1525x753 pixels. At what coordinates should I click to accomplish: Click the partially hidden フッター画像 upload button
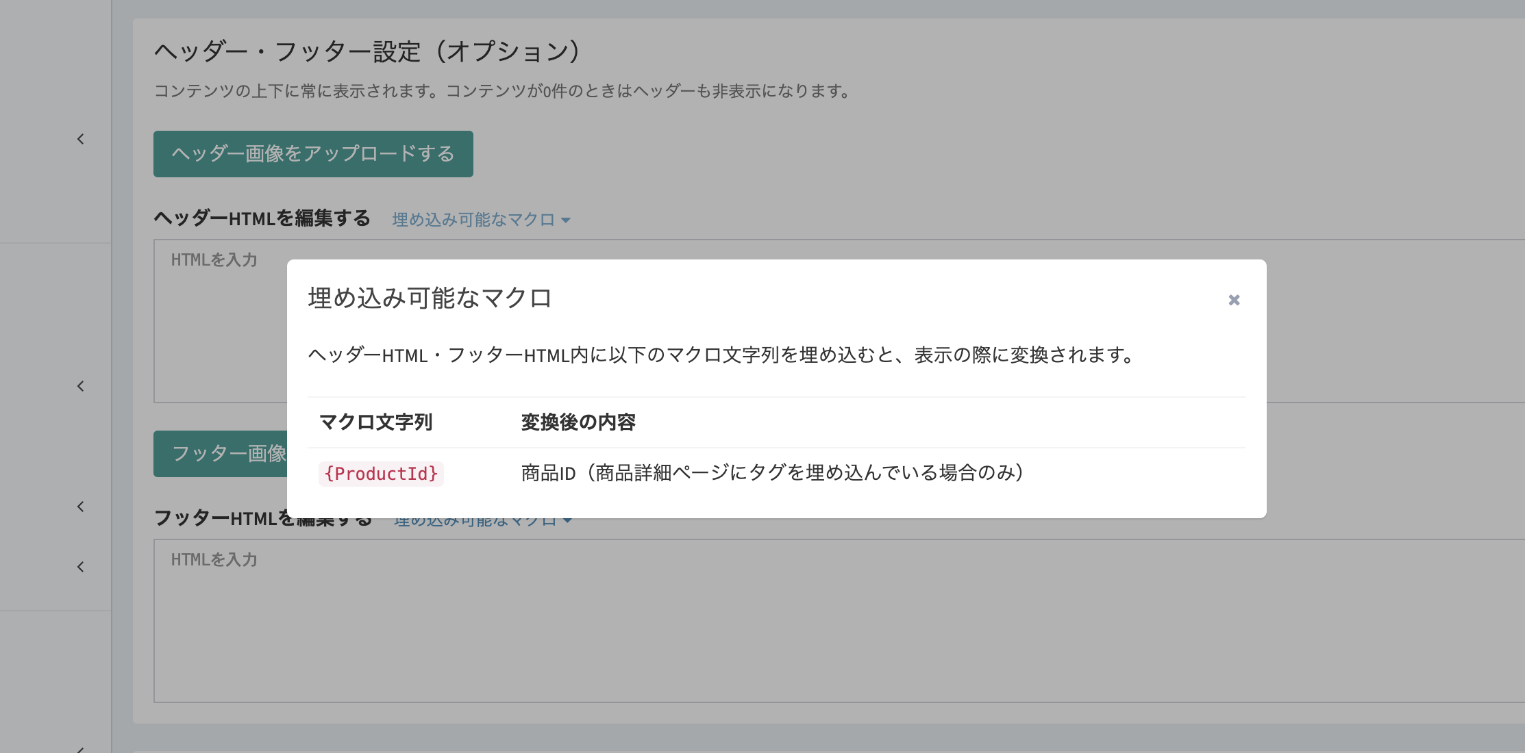221,453
